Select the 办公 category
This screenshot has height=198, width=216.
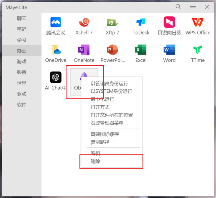(x=22, y=51)
